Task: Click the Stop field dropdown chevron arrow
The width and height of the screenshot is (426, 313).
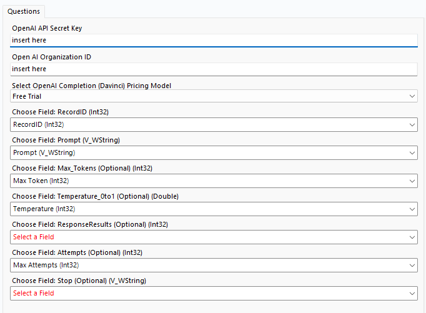Action: coord(412,293)
